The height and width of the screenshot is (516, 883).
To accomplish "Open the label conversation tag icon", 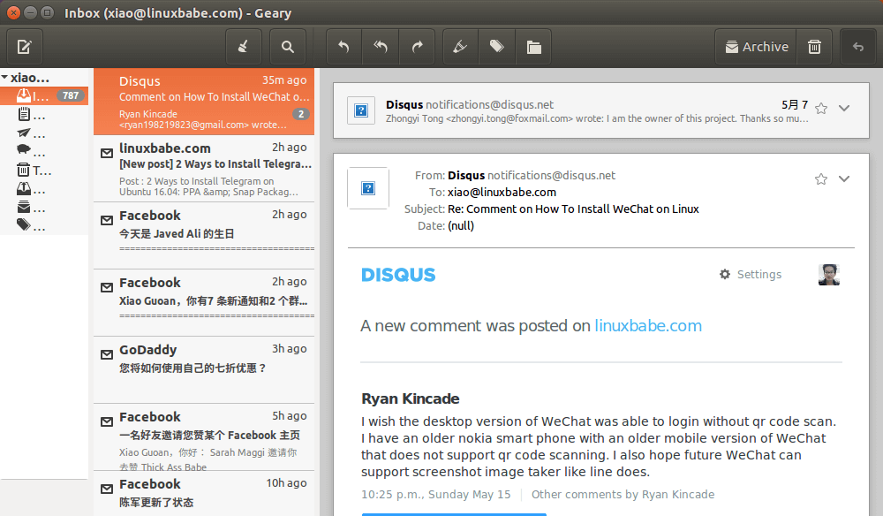I will pyautogui.click(x=497, y=47).
